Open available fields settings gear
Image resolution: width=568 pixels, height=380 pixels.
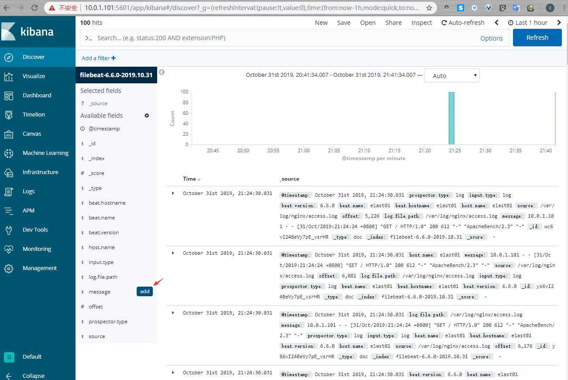[147, 116]
